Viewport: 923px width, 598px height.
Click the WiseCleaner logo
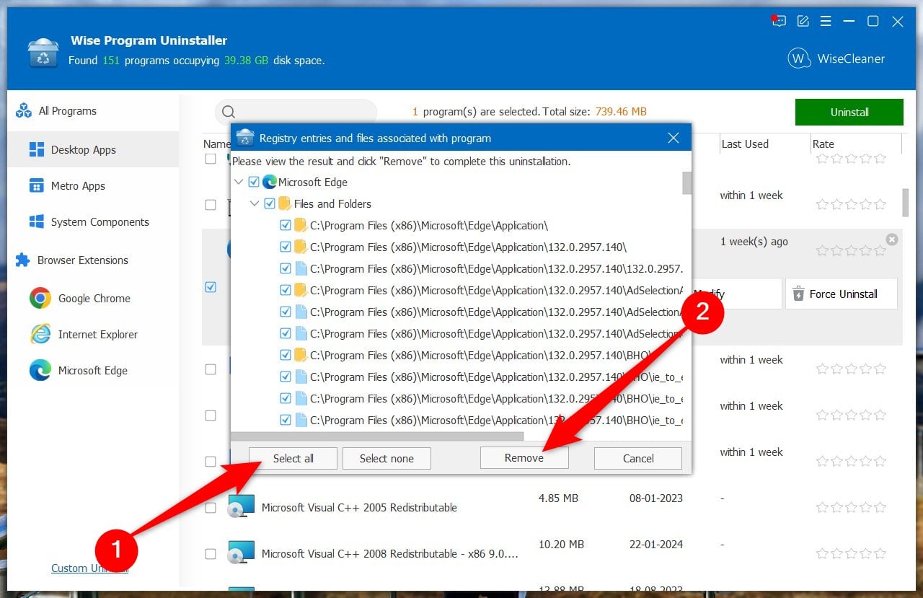coord(836,58)
